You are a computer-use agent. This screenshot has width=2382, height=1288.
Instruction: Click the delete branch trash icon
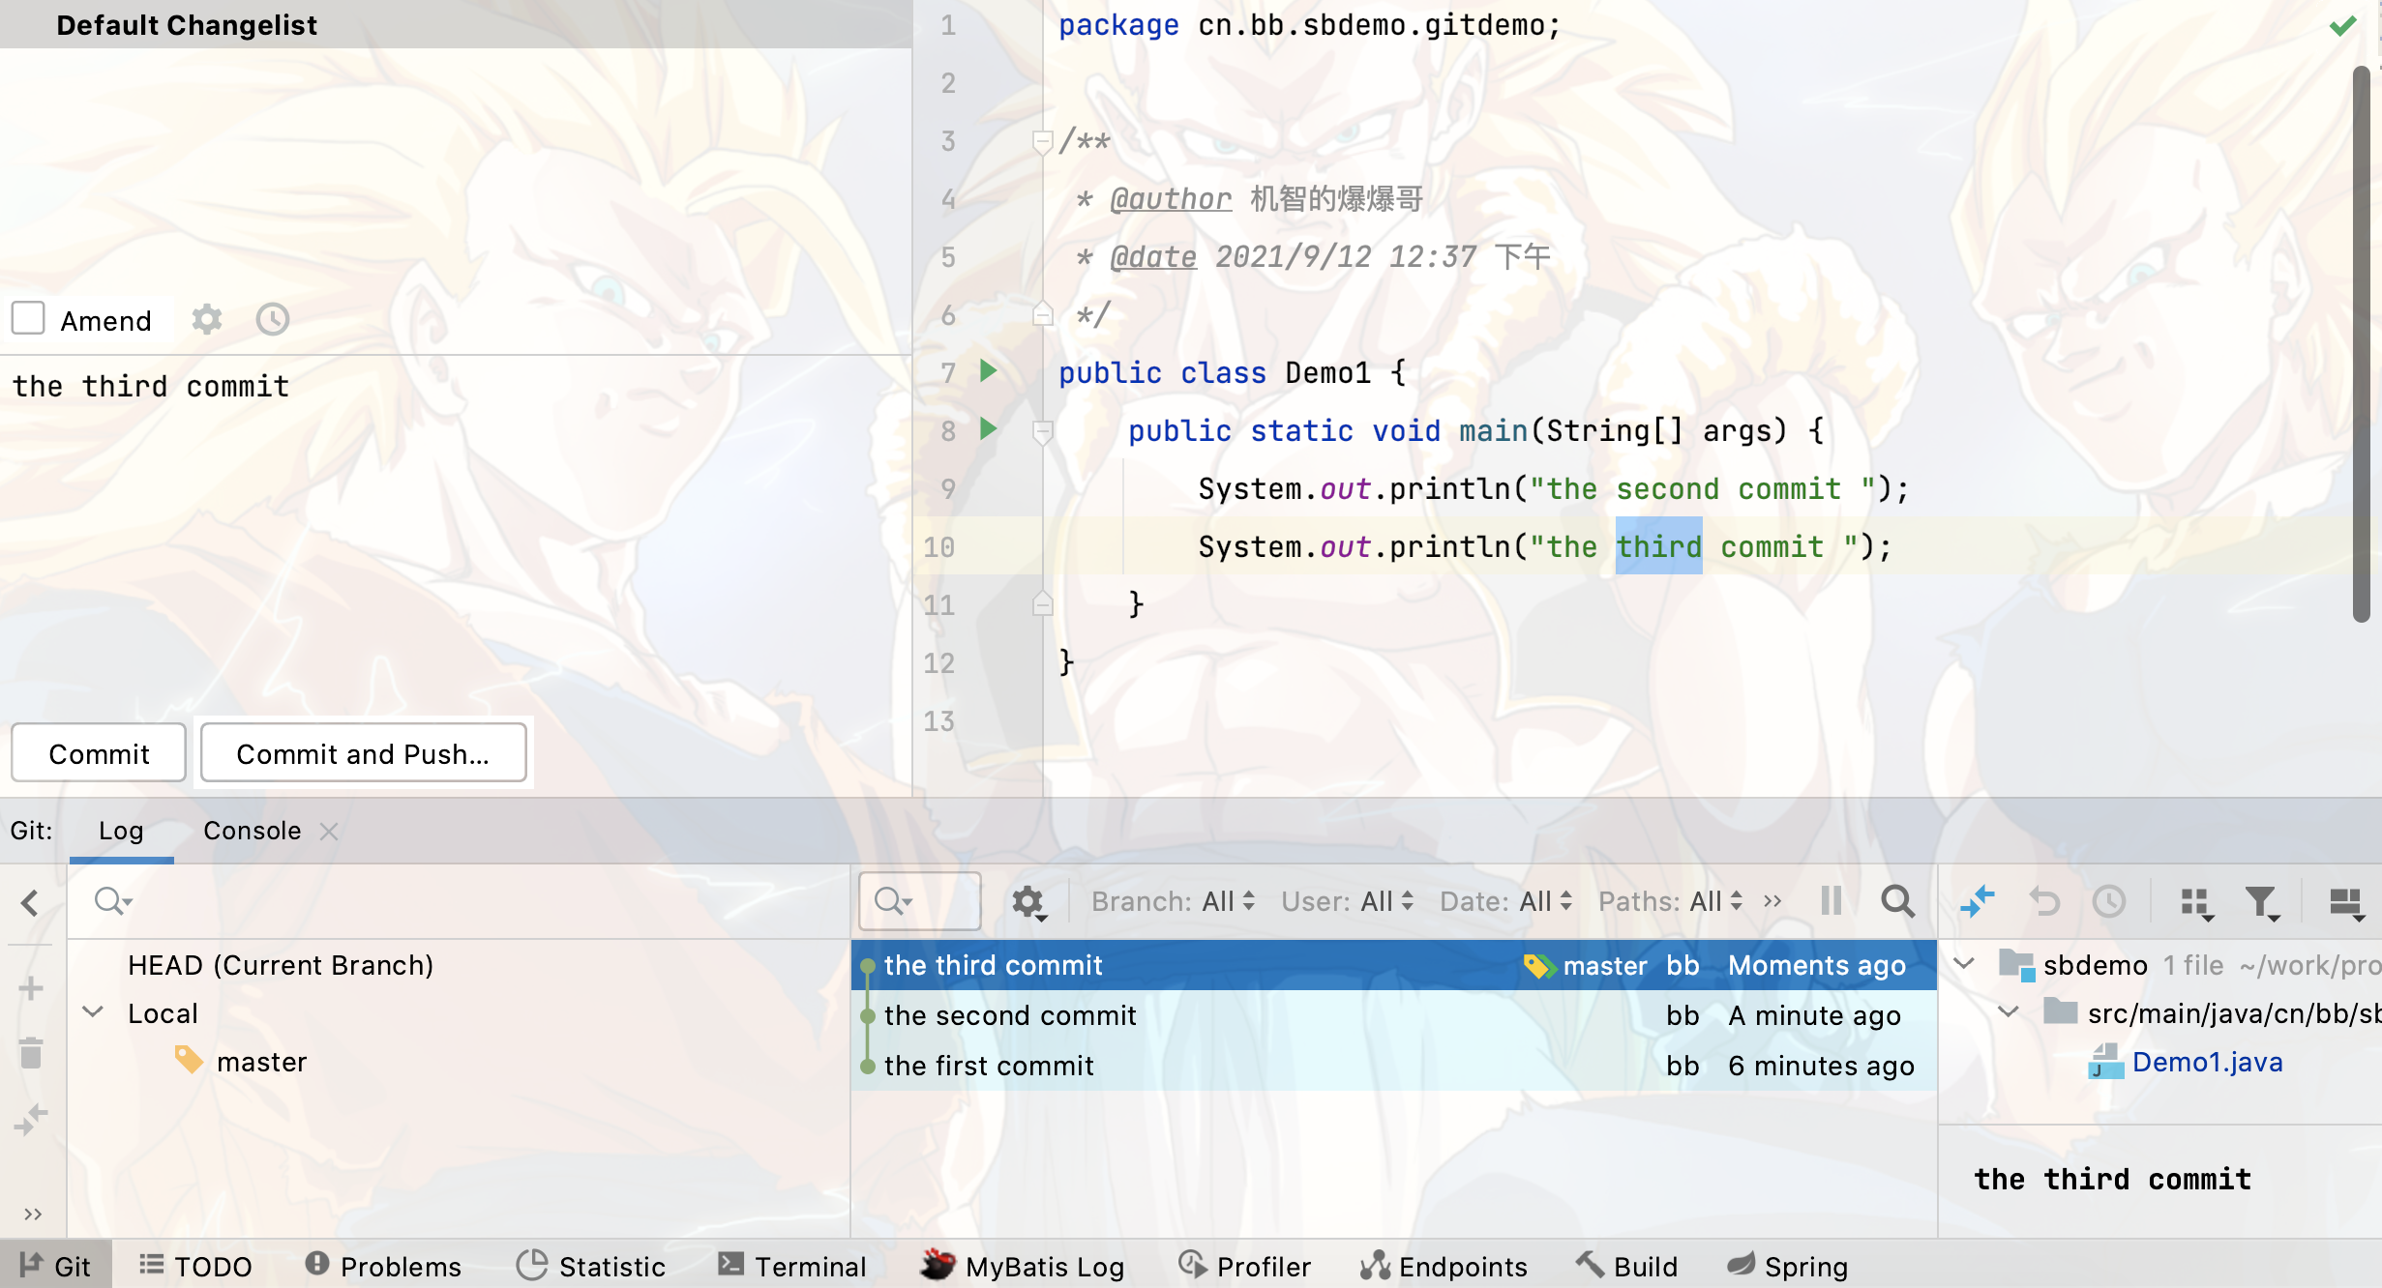point(31,1053)
